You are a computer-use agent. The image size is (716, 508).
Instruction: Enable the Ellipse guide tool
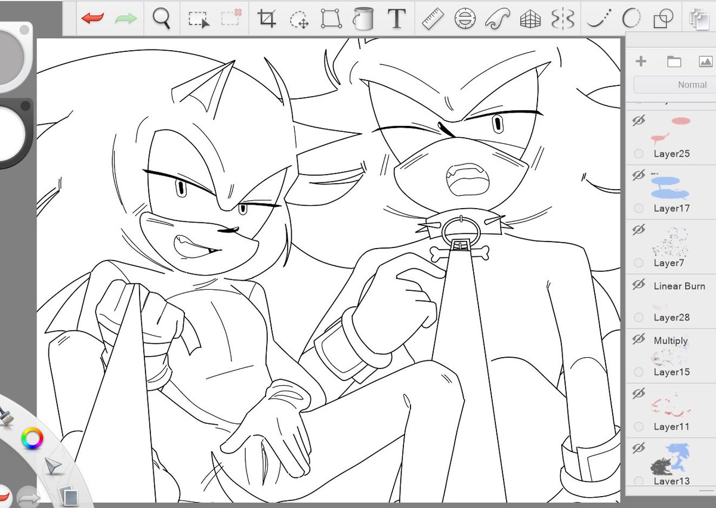[x=464, y=19]
